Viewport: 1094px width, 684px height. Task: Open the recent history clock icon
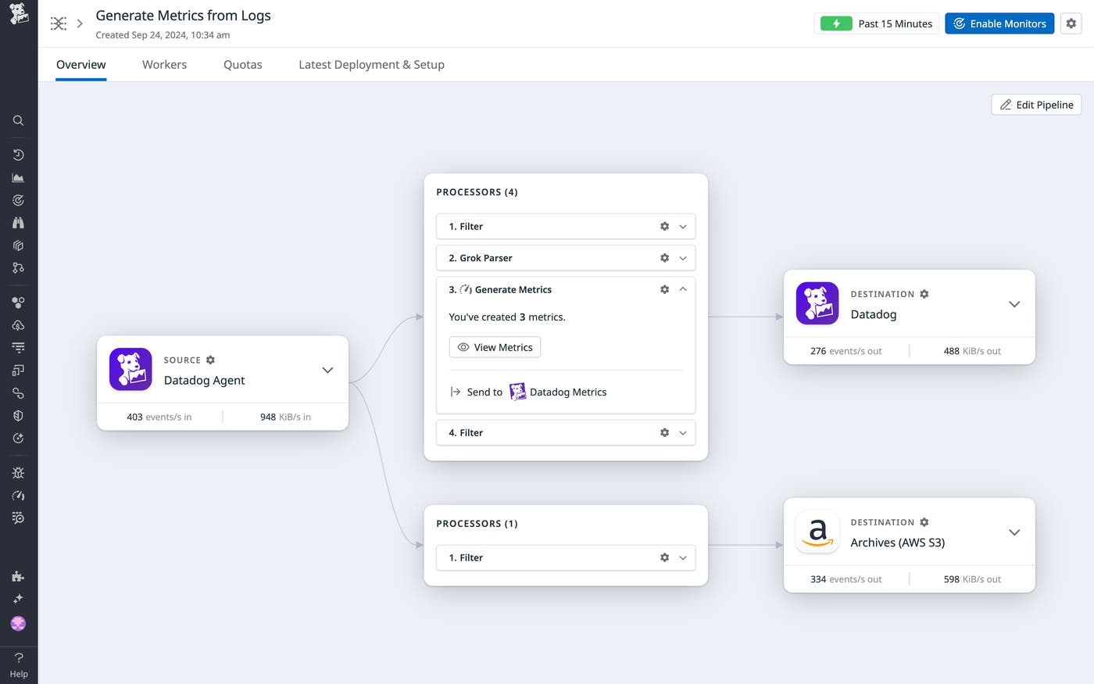pyautogui.click(x=18, y=155)
